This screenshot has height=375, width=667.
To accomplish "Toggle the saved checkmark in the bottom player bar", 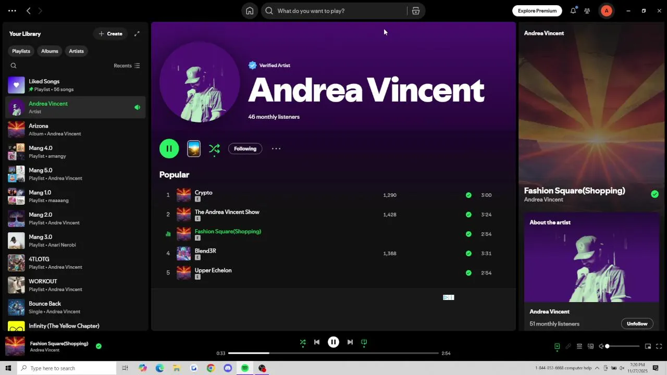I will (x=98, y=346).
